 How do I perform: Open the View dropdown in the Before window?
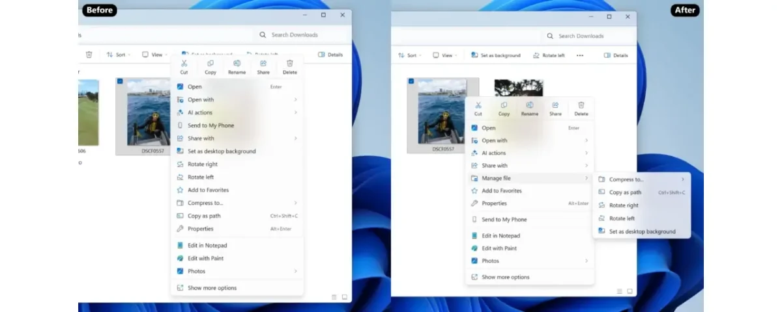point(155,55)
